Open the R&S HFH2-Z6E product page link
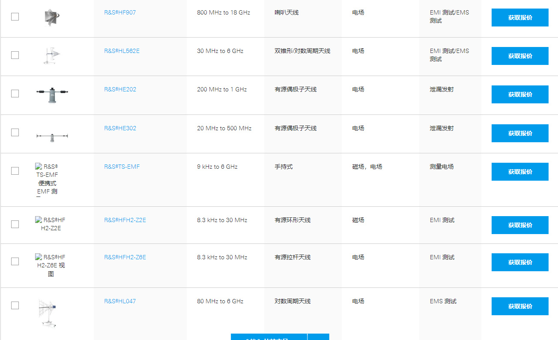The height and width of the screenshot is (340, 558). point(125,257)
